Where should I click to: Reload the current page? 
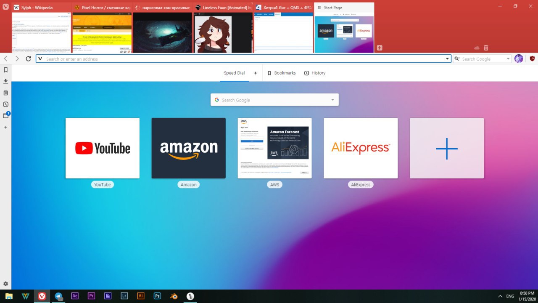(x=29, y=58)
